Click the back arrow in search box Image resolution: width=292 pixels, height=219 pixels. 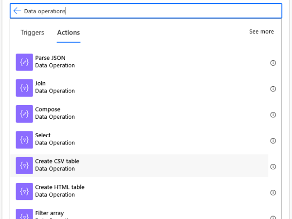point(18,11)
